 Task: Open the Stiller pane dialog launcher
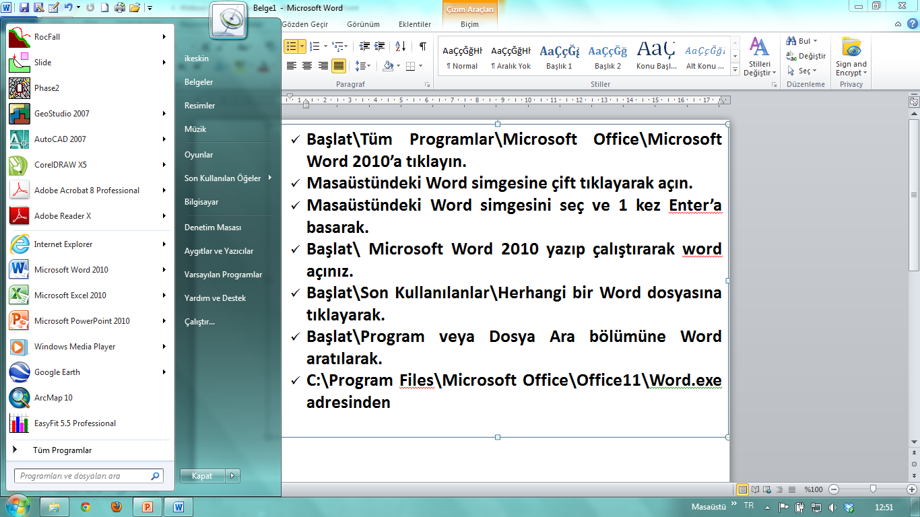click(773, 85)
